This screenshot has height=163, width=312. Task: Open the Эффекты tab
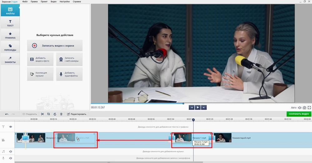(x=10, y=60)
